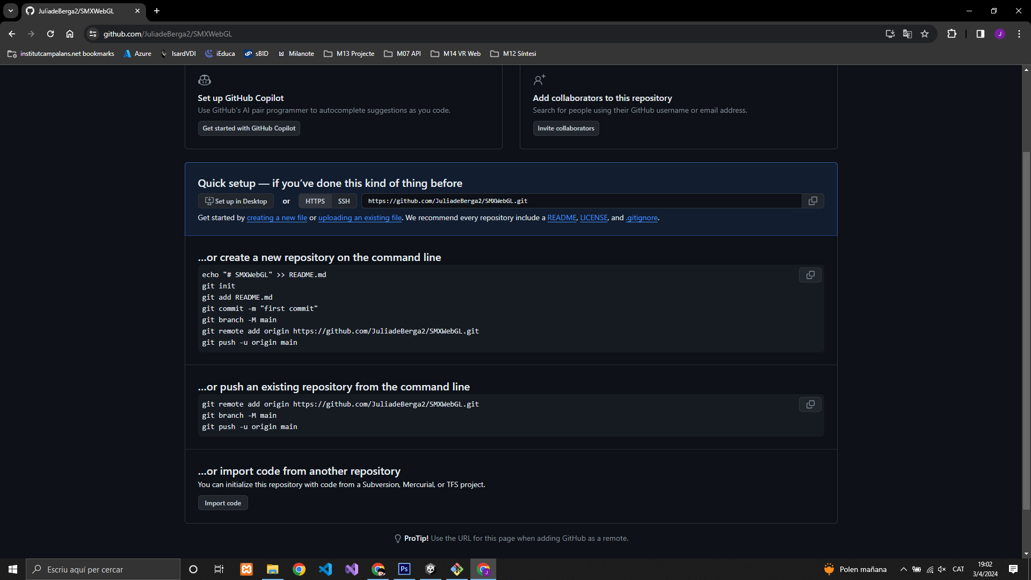Show hidden system tray icons
This screenshot has width=1031, height=580.
pos(903,569)
